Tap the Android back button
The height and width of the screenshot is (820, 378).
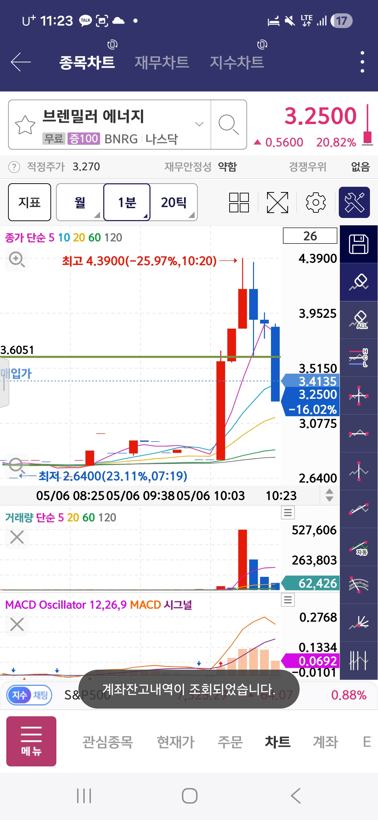click(x=296, y=796)
